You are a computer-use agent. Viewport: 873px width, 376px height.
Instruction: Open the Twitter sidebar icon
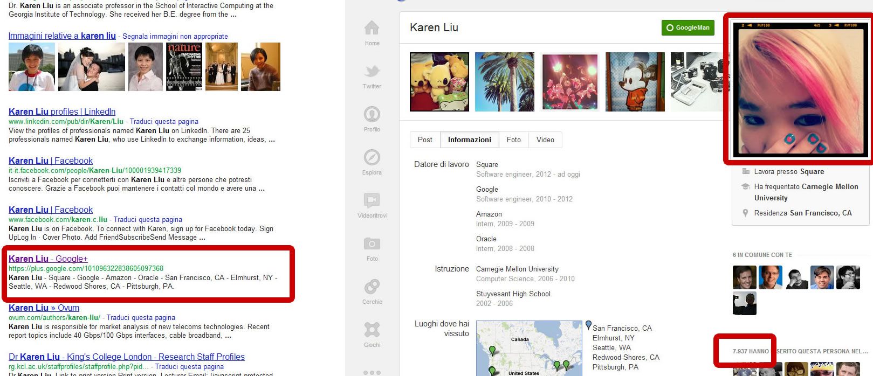372,71
